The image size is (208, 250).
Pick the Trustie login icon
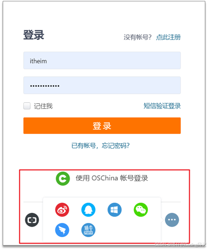pos(88,230)
